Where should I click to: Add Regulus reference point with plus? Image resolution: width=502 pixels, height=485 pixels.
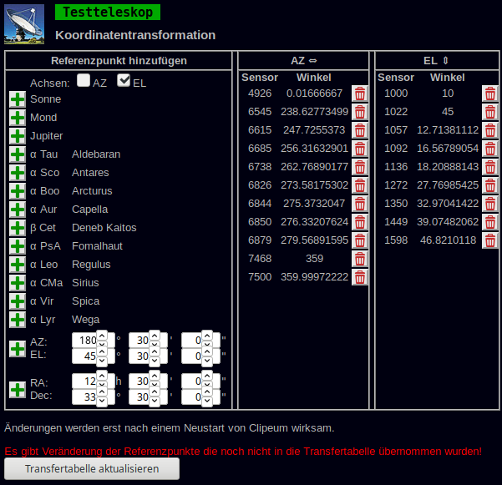click(18, 265)
